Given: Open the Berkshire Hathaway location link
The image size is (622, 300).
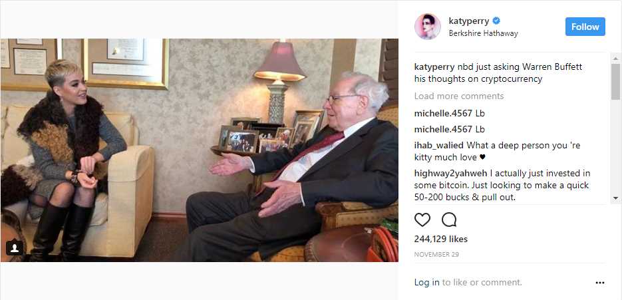Looking at the screenshot, I should pos(483,33).
